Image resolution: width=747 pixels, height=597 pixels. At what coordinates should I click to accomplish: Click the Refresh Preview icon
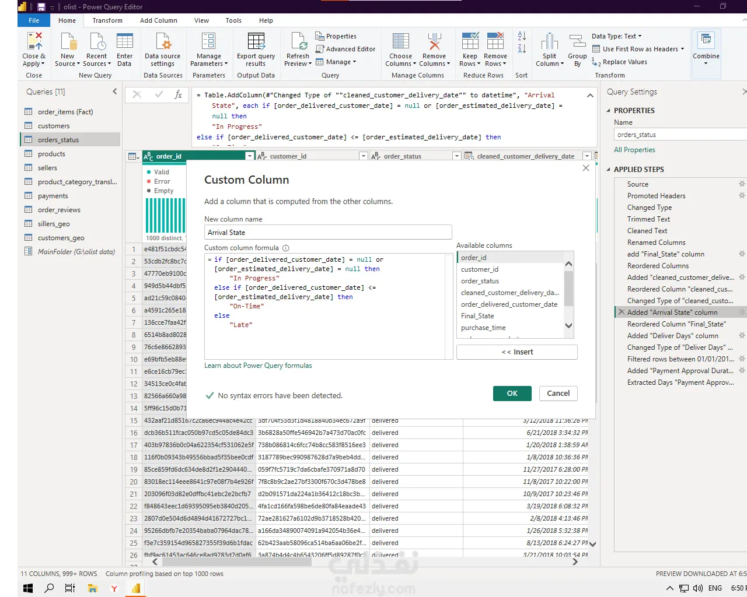pos(298,41)
